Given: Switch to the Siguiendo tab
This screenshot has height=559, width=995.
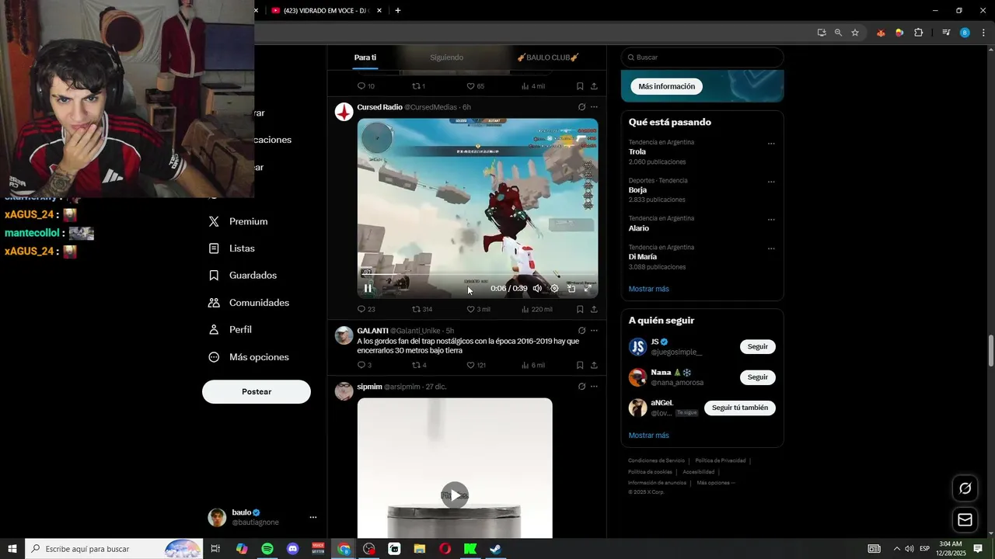Looking at the screenshot, I should point(446,57).
